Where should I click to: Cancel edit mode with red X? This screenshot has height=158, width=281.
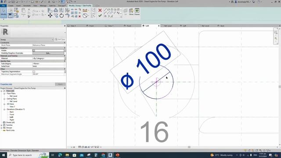click(100, 11)
